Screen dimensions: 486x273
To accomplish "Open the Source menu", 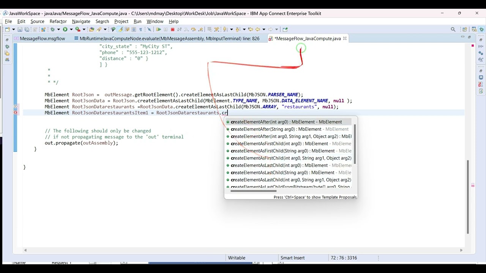I will pos(37,21).
